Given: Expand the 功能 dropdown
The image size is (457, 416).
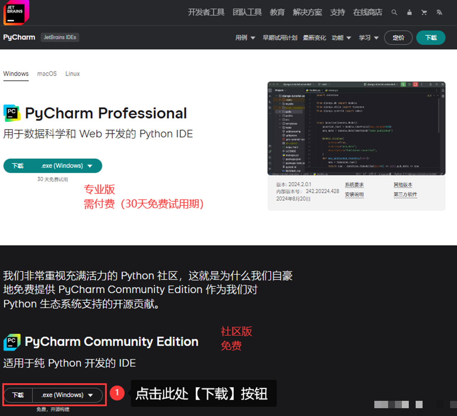Looking at the screenshot, I should pyautogui.click(x=341, y=38).
